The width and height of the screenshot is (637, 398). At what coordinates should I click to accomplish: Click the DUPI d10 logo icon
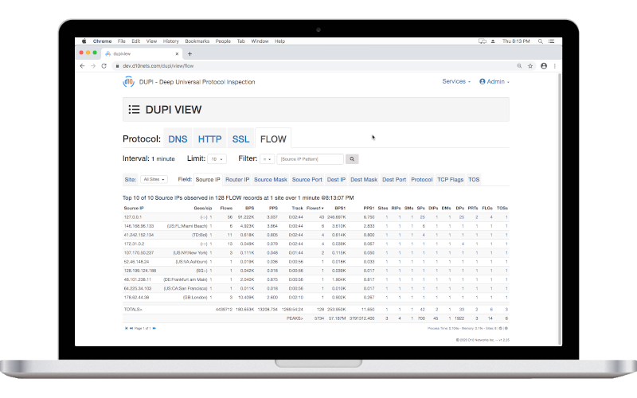point(128,82)
